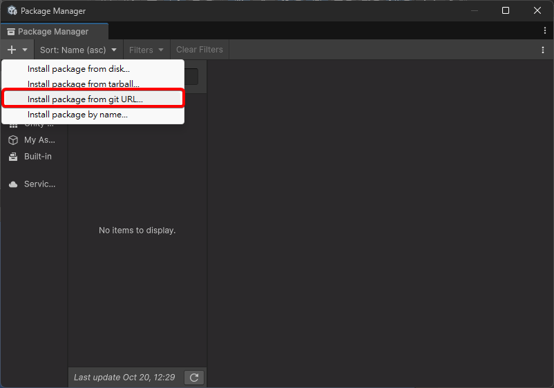Close the Package Manager window

[x=537, y=10]
